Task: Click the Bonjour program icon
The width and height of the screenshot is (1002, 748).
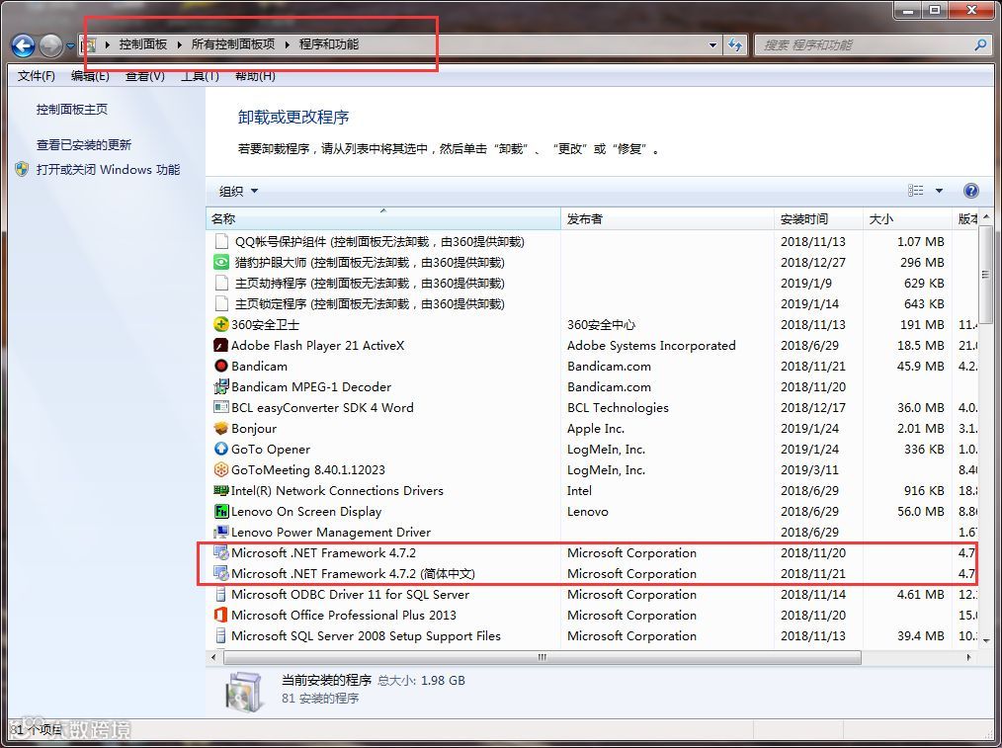Action: (221, 428)
